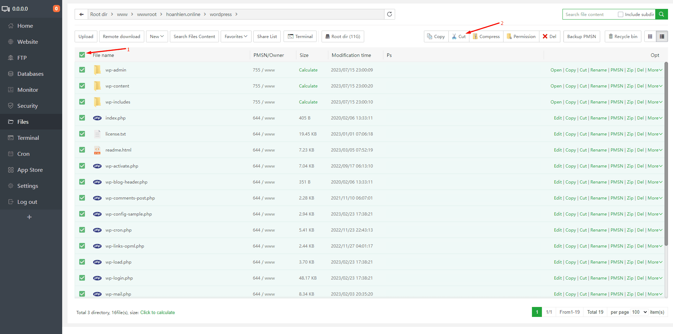Screen dimensions: 673x334
Task: Click the message count badge near 0.0.0.0
Action: tap(56, 9)
